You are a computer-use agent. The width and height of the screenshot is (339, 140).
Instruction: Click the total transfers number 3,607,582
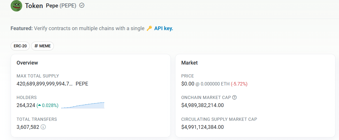tap(28, 127)
